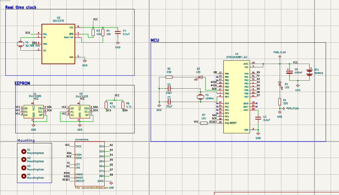Click the GND sheet pin on connectors
The width and height of the screenshot is (339, 195).
[x=101, y=181]
